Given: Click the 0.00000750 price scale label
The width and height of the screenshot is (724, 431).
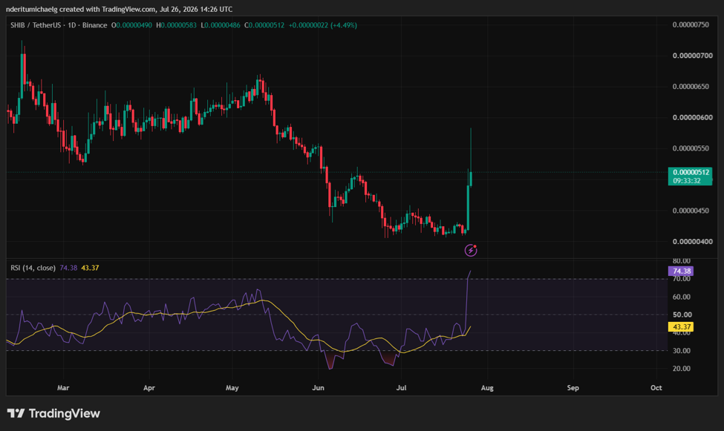Looking at the screenshot, I should click(691, 24).
